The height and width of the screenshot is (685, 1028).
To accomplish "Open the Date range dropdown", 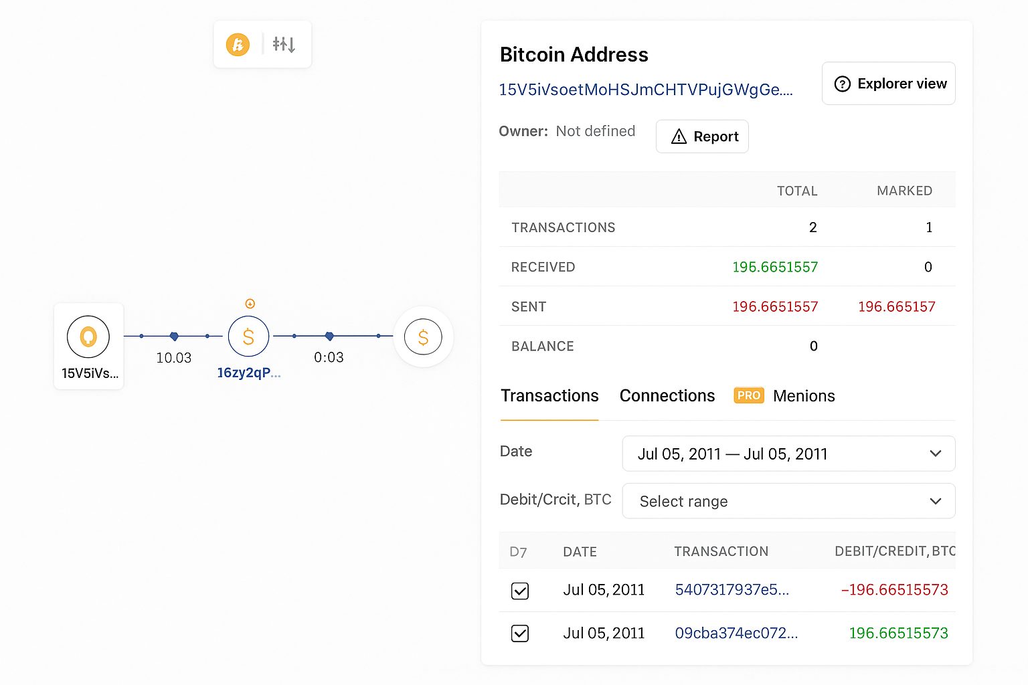I will click(x=788, y=454).
